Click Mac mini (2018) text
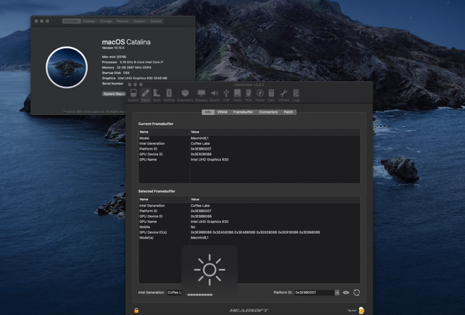This screenshot has height=315, width=465. click(114, 57)
